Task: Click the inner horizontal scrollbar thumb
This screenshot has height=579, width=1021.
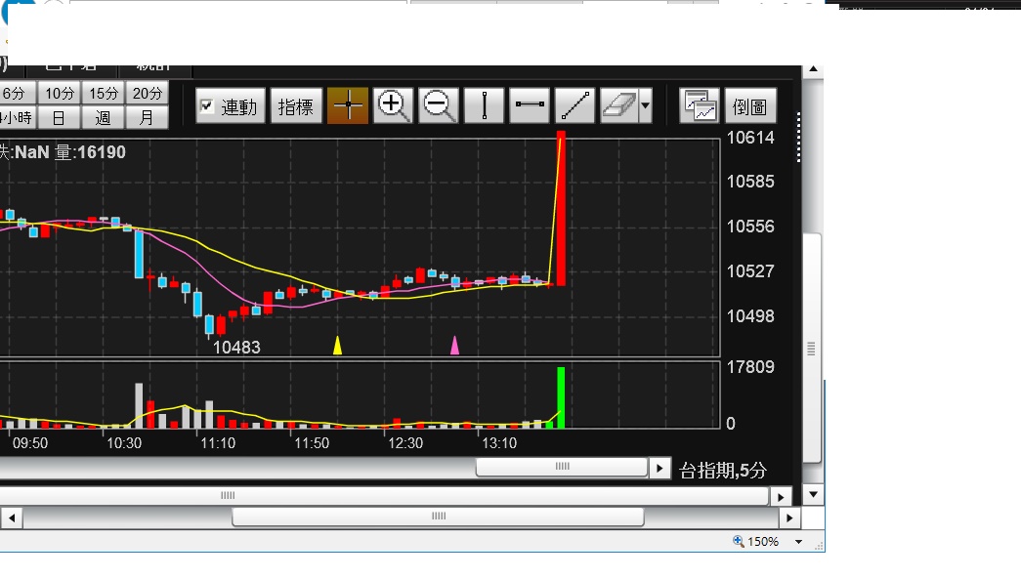Action: tap(384, 496)
